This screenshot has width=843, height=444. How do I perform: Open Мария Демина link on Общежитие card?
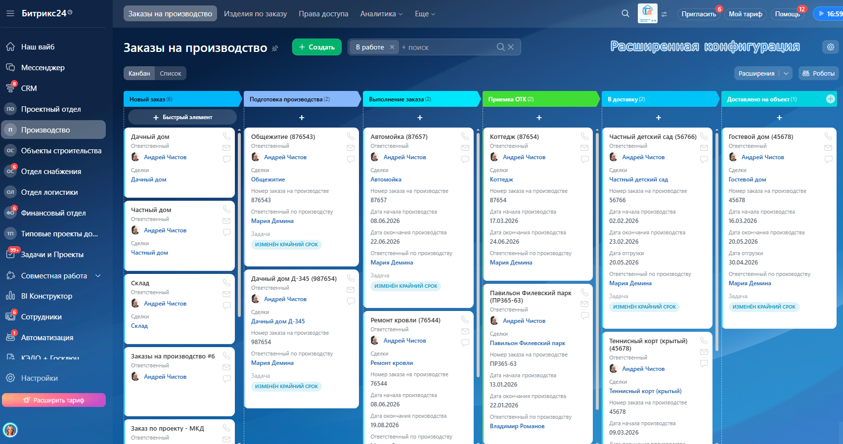tap(272, 221)
